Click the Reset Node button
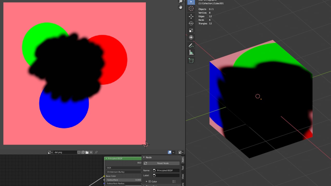This screenshot has height=186, width=331. (161, 163)
